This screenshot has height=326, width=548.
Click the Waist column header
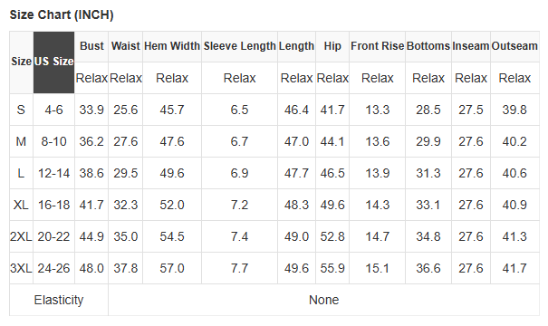pos(126,46)
